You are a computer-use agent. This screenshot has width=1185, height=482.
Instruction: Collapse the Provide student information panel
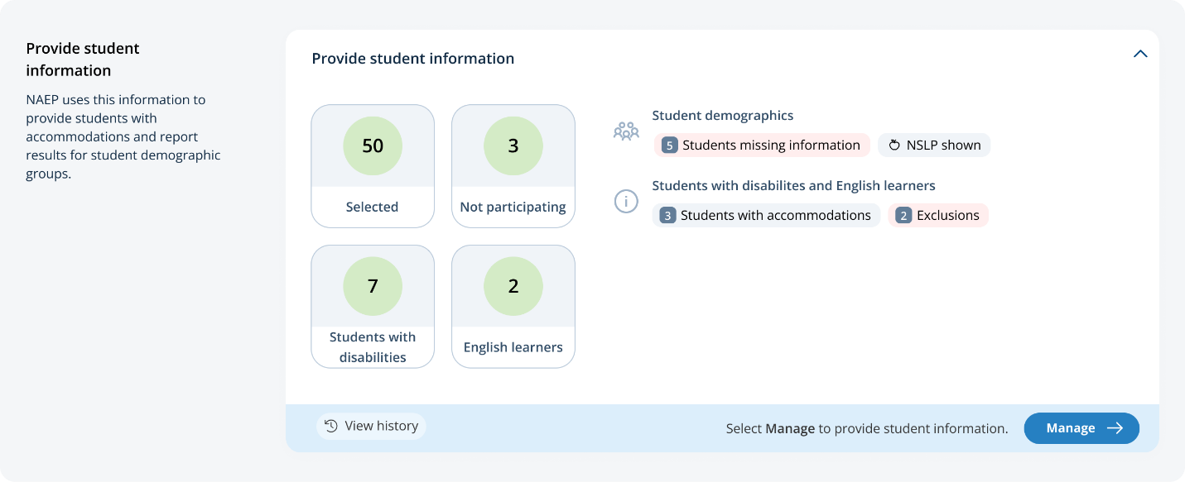click(1140, 55)
